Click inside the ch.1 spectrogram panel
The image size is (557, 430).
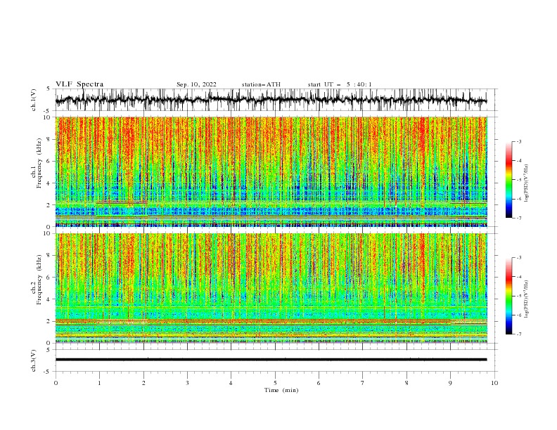pyautogui.click(x=271, y=171)
